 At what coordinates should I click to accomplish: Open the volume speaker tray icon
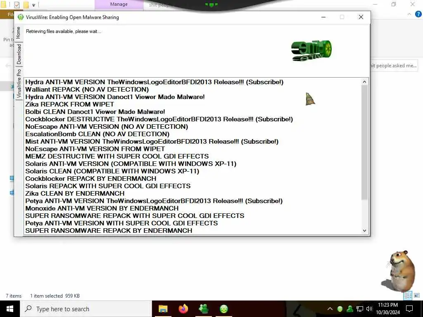(x=369, y=309)
